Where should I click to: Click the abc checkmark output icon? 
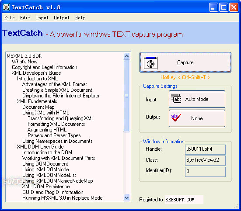[x=176, y=118]
